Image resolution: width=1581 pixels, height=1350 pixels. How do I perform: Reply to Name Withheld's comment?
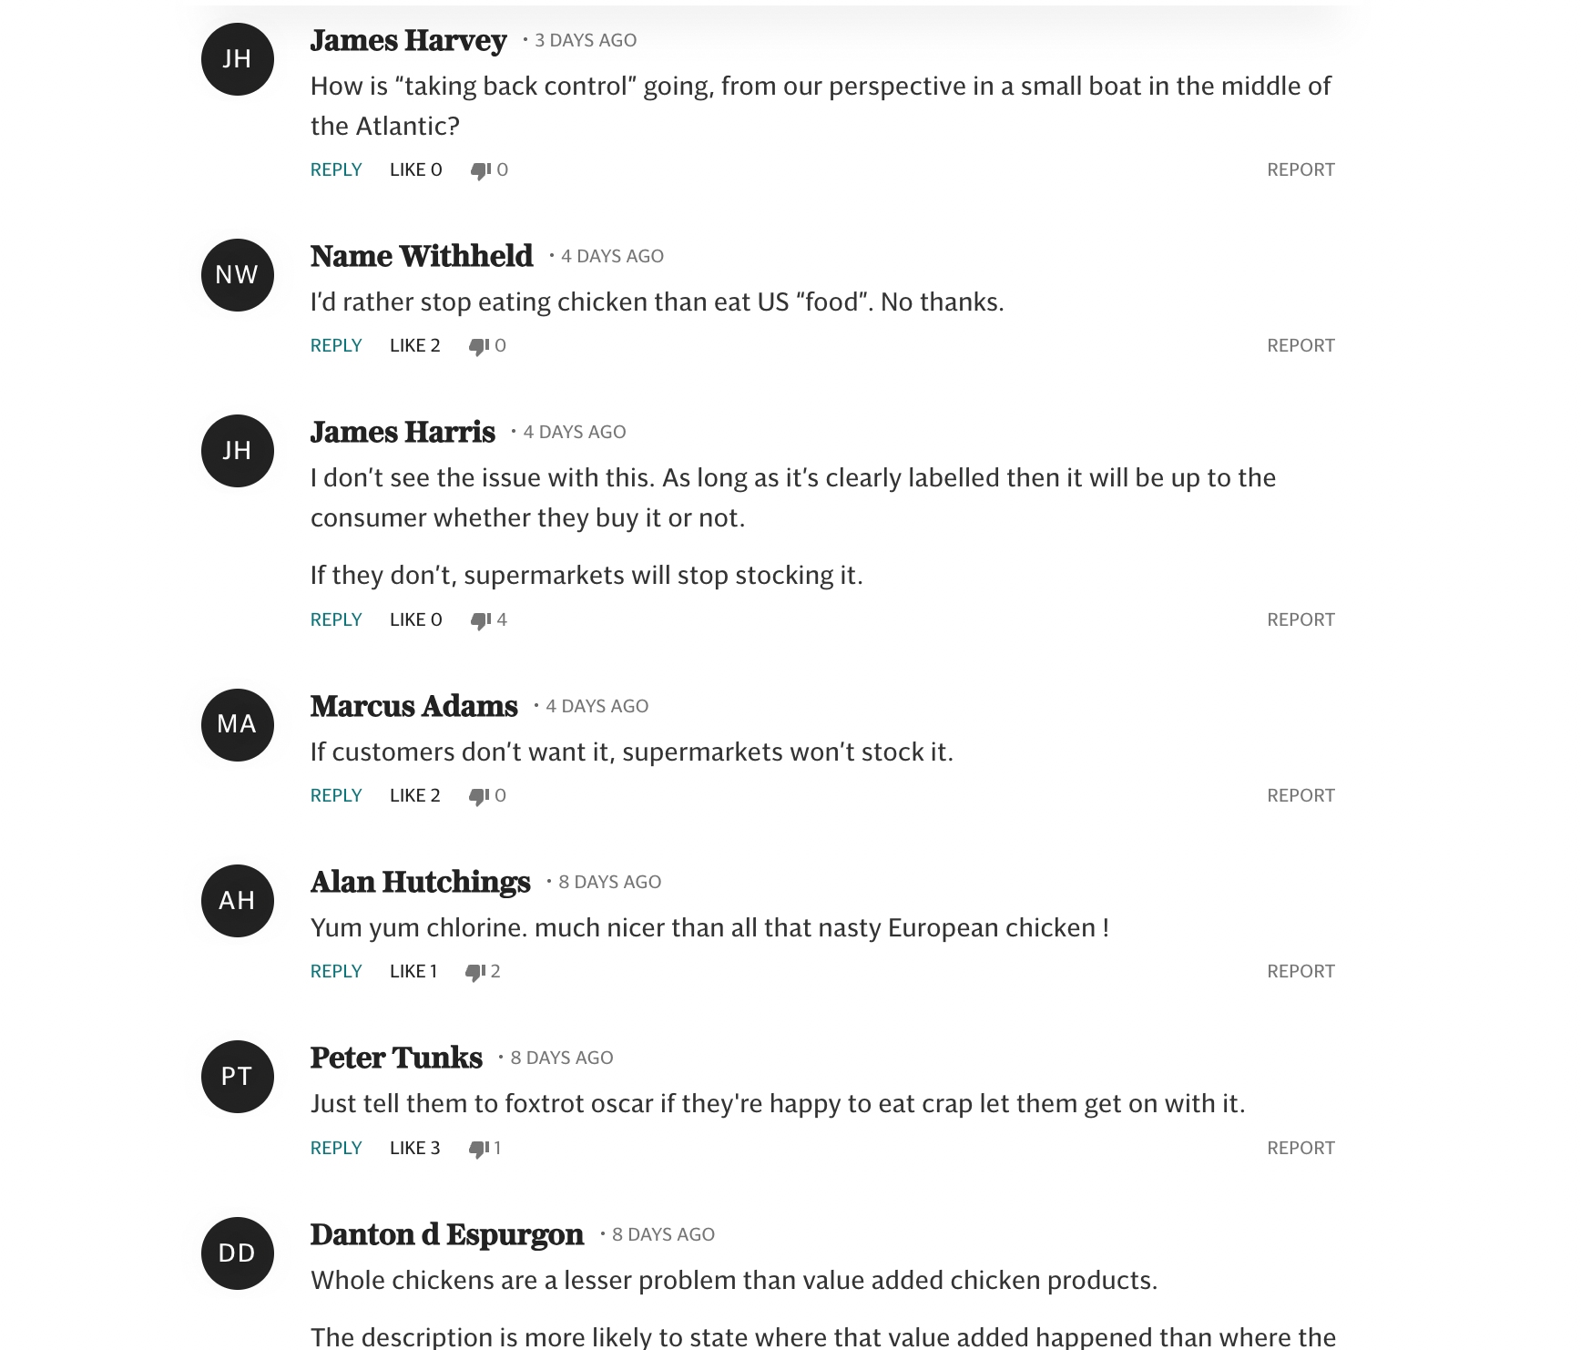coord(336,346)
